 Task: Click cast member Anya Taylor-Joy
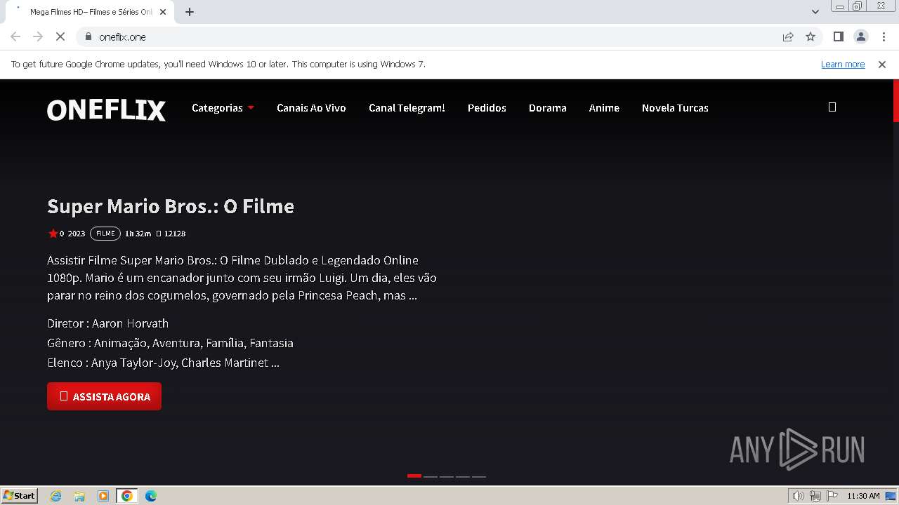135,363
